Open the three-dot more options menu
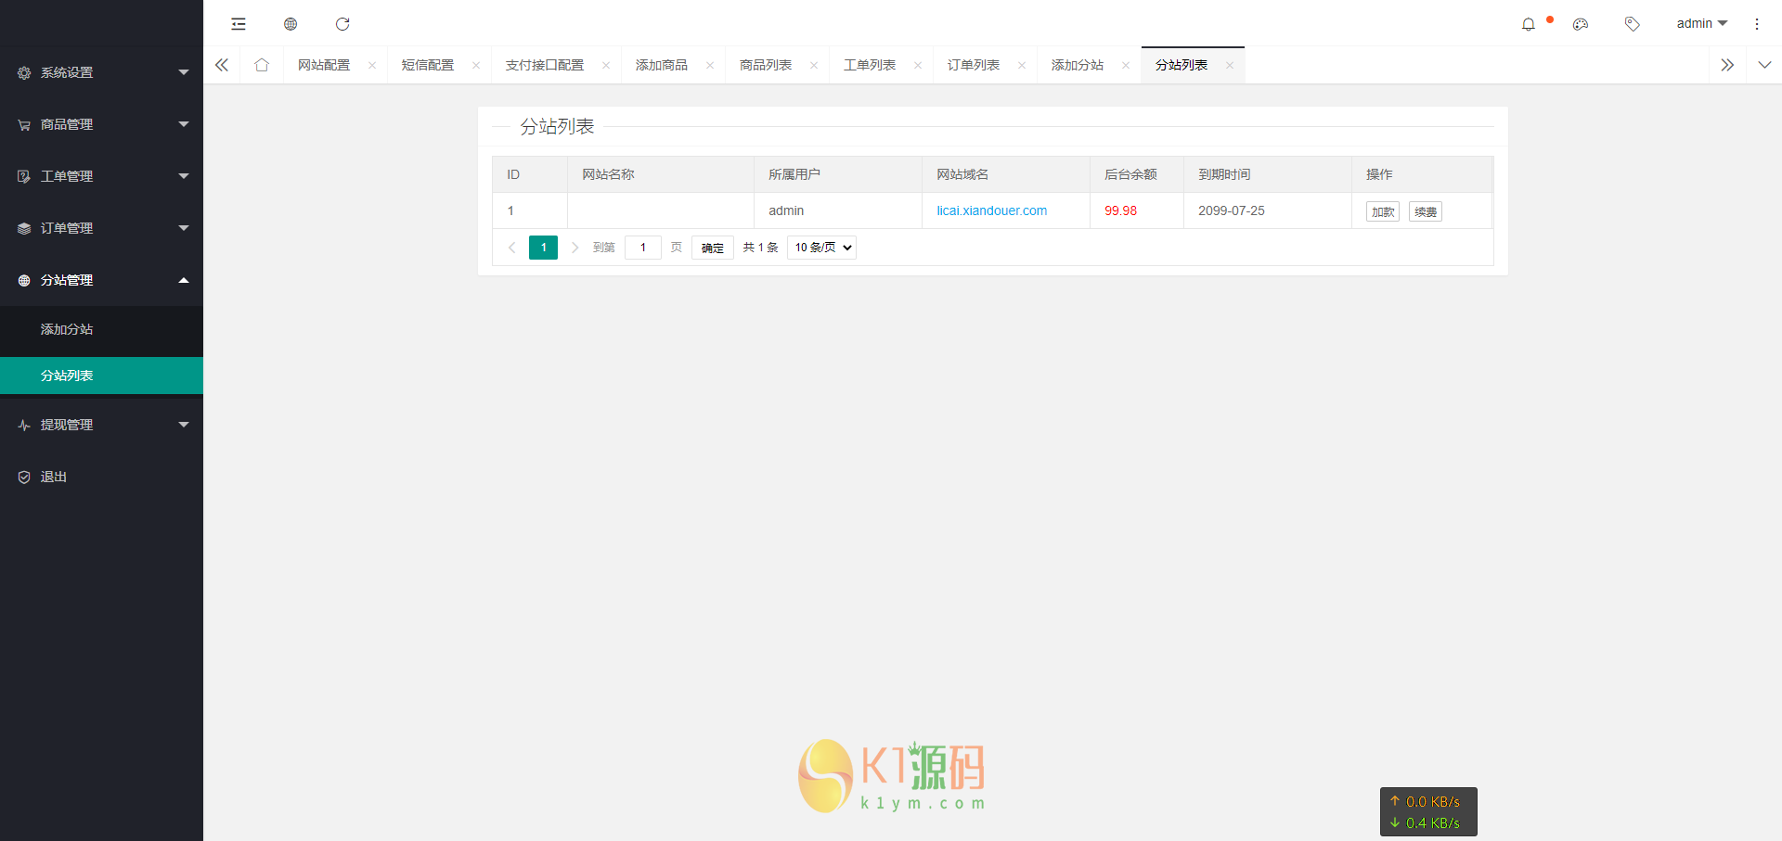The width and height of the screenshot is (1782, 841). tap(1757, 24)
